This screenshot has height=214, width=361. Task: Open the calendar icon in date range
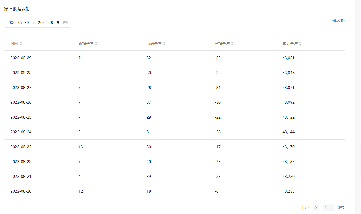pyautogui.click(x=65, y=23)
